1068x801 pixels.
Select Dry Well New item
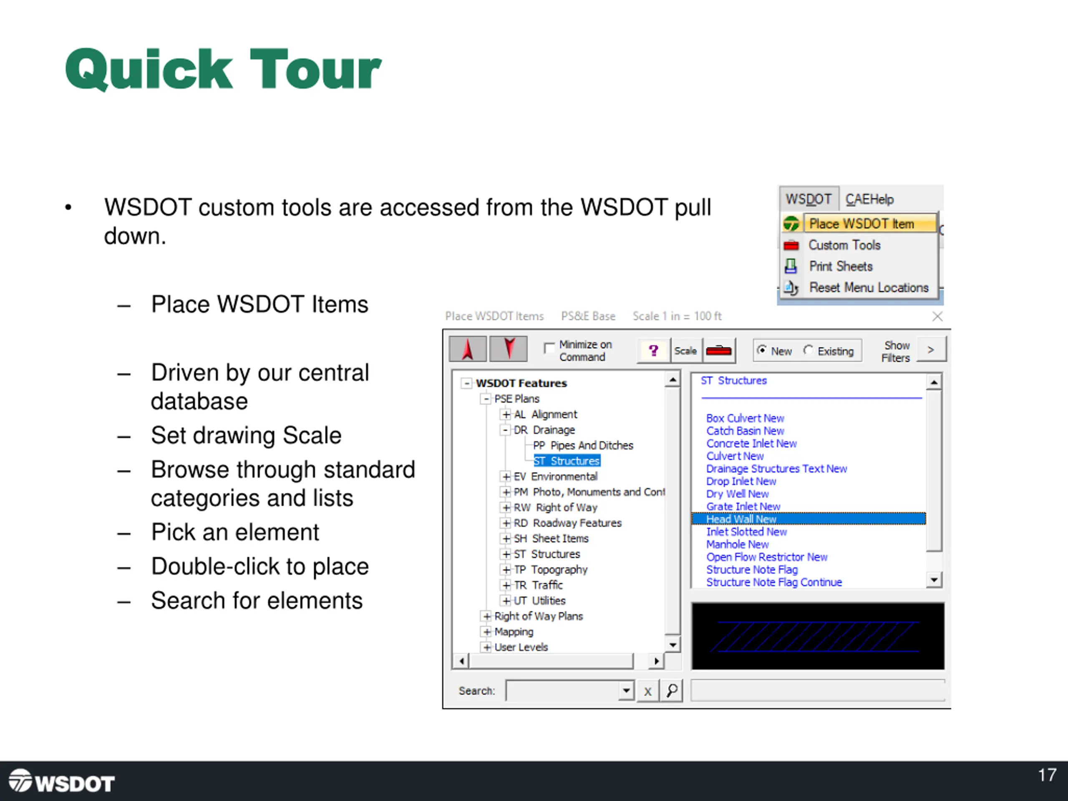click(737, 494)
